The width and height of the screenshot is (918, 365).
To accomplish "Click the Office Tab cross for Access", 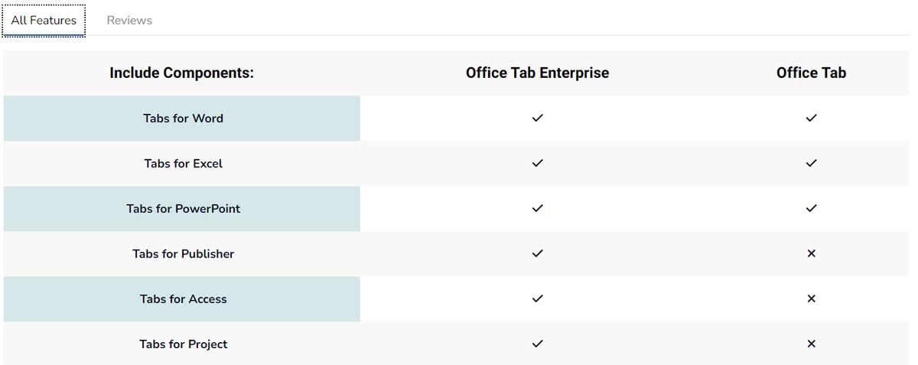I will [x=811, y=299].
